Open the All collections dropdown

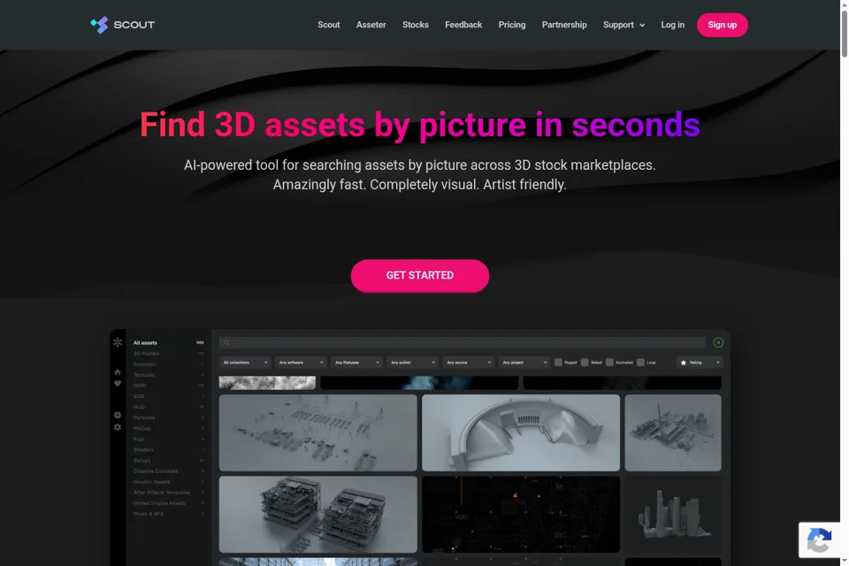pos(245,363)
